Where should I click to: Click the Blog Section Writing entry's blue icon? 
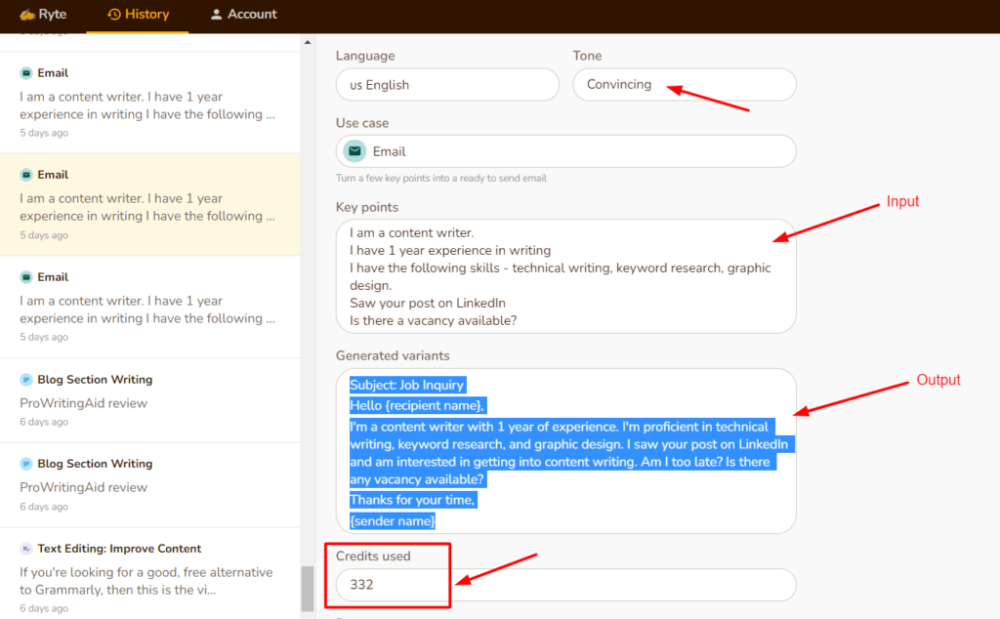click(x=26, y=379)
